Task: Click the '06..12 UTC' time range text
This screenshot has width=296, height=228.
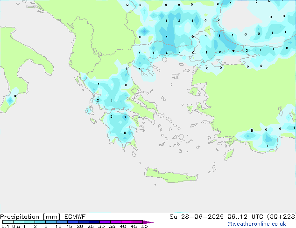Action: tap(245, 217)
